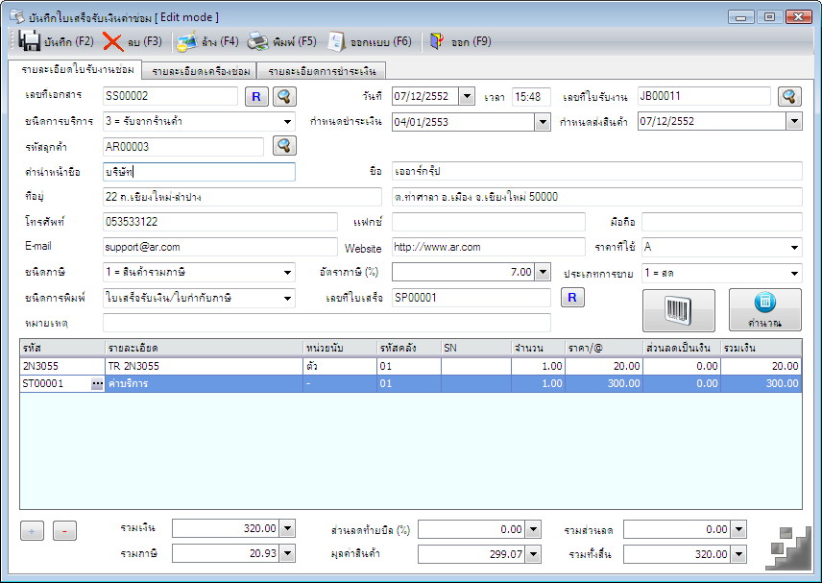The height and width of the screenshot is (583, 822).
Task: Open the subtotal 320.00 dropdown arrow
Action: (x=287, y=528)
